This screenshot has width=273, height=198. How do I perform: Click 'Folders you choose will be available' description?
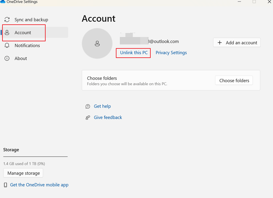pyautogui.click(x=127, y=84)
